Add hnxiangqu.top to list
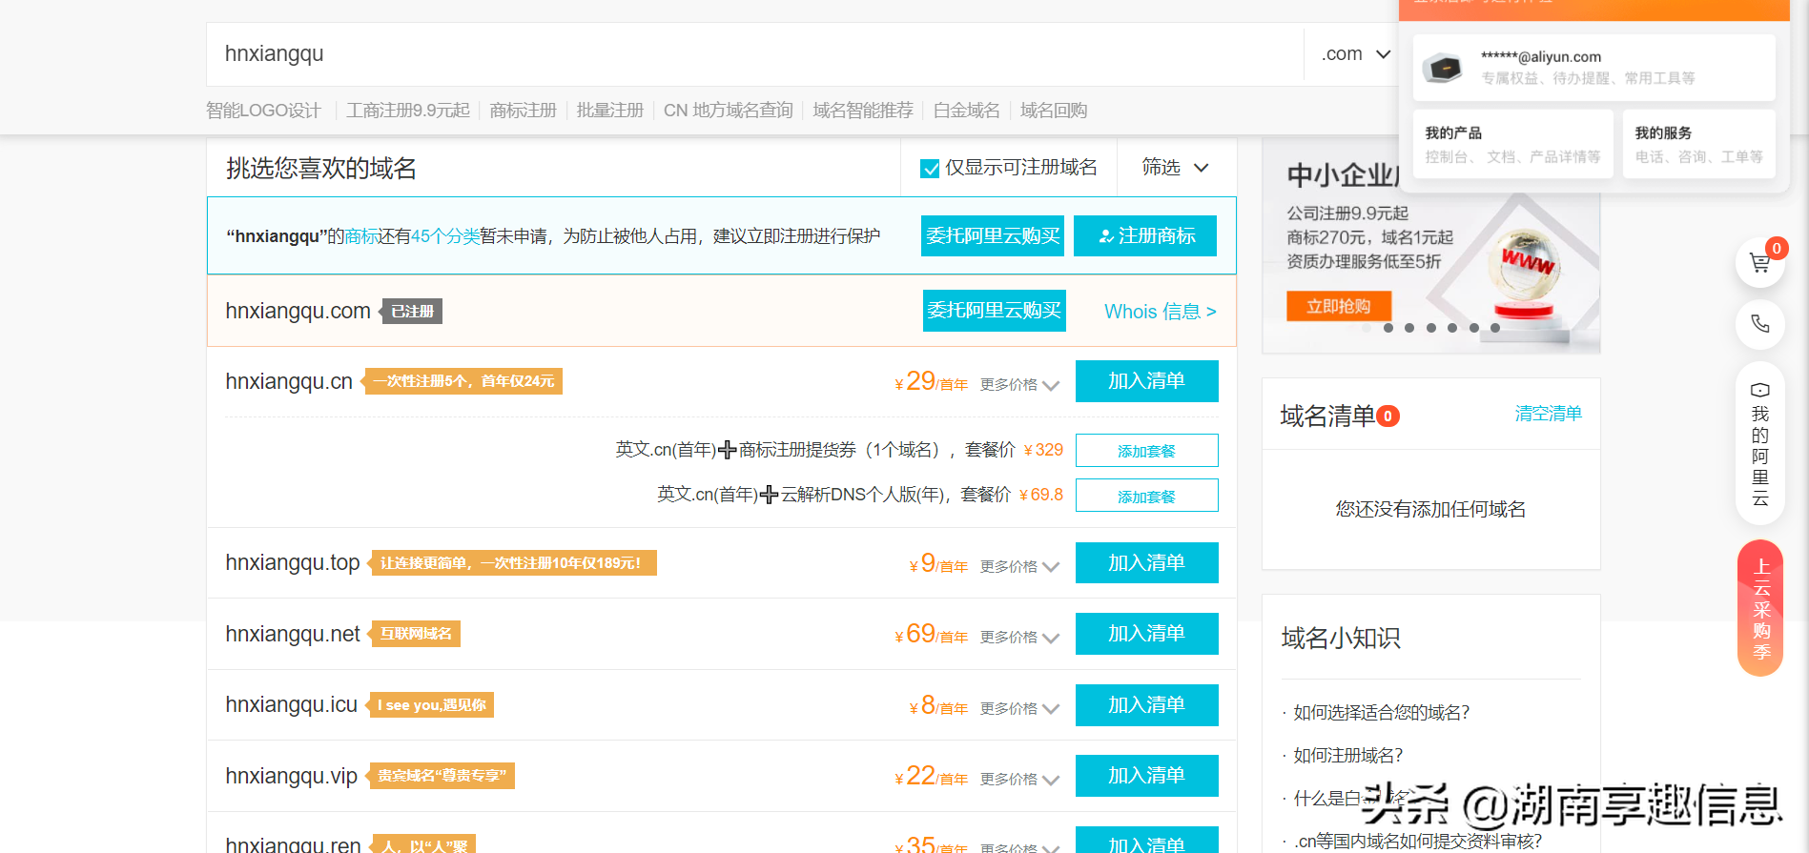Viewport: 1809px width, 853px height. click(x=1147, y=563)
